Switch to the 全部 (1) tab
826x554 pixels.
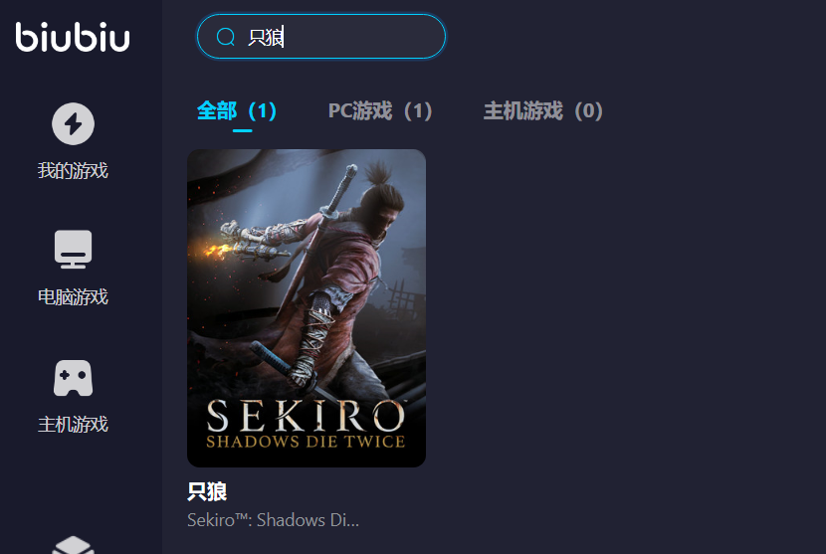point(237,111)
